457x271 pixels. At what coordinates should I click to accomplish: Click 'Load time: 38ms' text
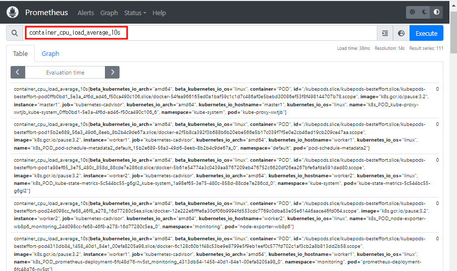tap(353, 48)
